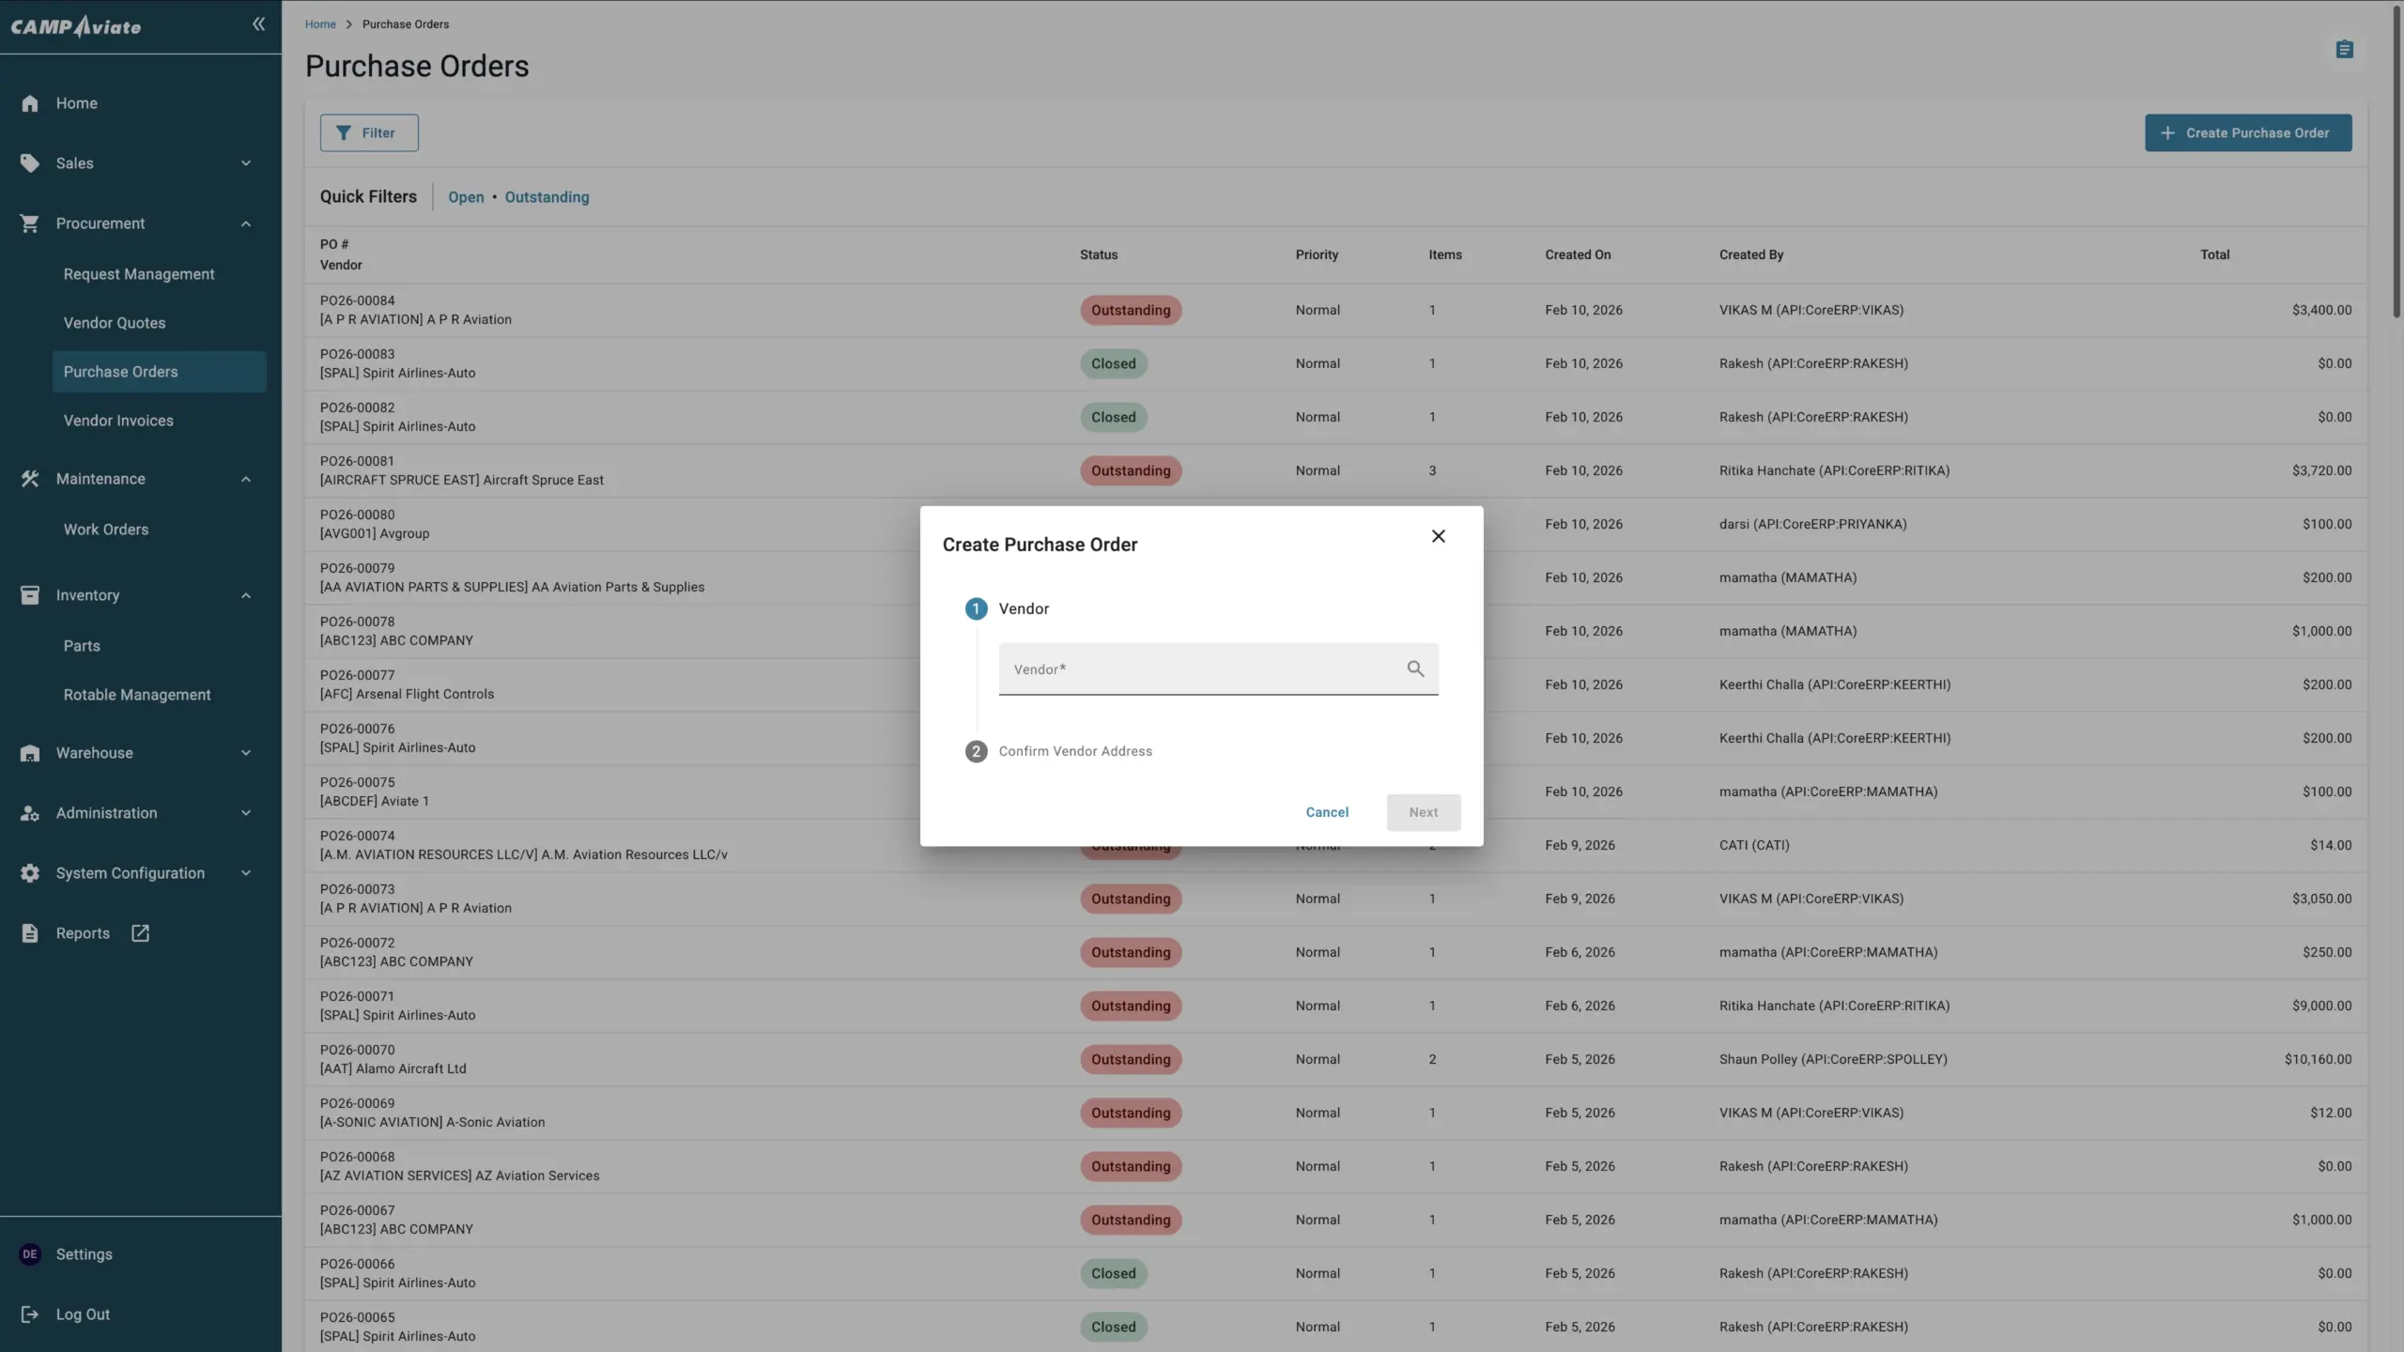Click the clipboard icon at top right
Viewport: 2404px width, 1352px height.
click(2344, 49)
